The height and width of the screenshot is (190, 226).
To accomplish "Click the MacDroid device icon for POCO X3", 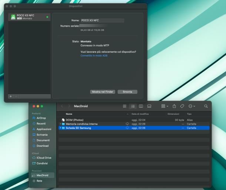I will point(13,17).
